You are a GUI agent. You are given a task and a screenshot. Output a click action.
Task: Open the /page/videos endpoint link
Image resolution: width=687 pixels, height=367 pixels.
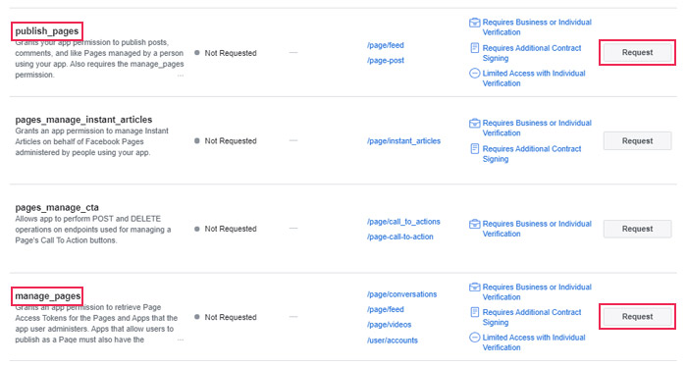[x=389, y=325]
